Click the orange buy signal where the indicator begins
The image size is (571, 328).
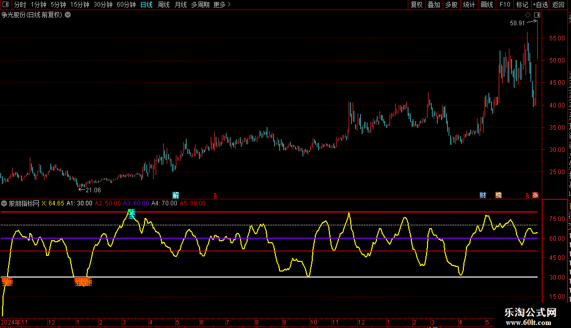(x=7, y=282)
